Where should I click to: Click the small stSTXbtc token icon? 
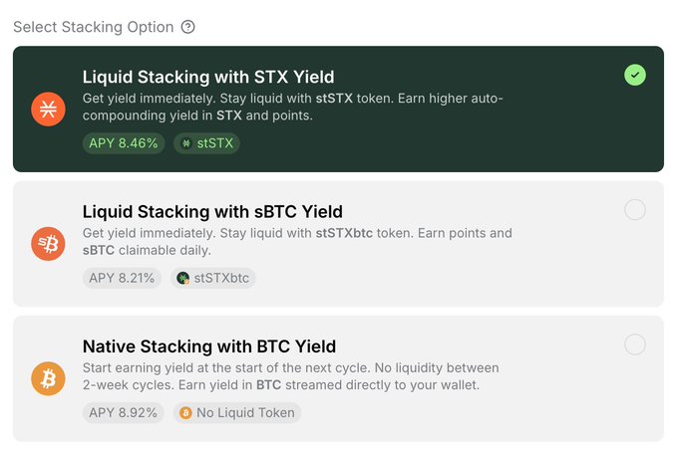[183, 278]
